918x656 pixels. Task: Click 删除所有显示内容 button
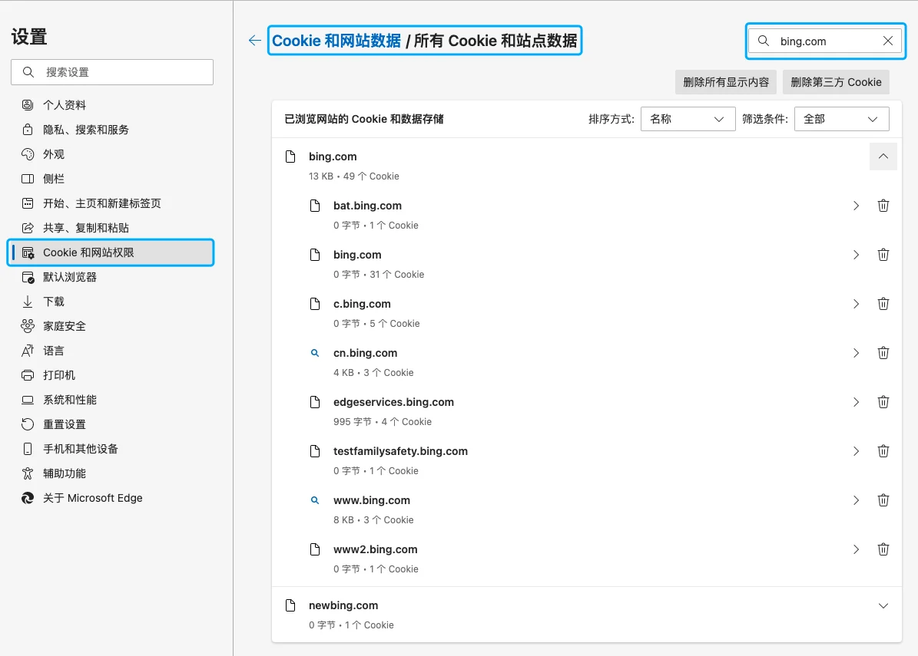pyautogui.click(x=726, y=82)
